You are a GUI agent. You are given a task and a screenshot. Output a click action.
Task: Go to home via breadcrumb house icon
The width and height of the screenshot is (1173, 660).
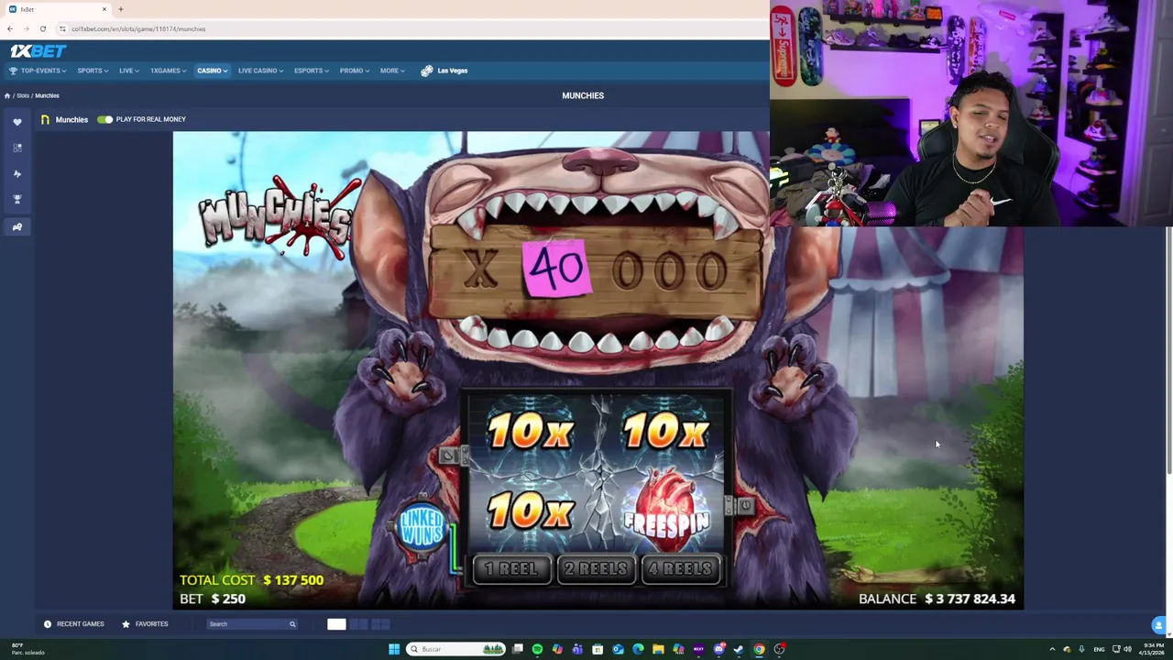7,95
